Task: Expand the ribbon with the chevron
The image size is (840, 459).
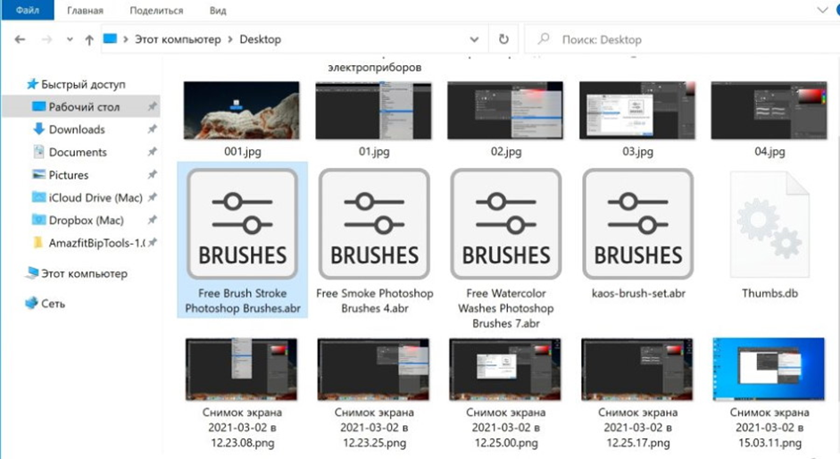Action: [822, 10]
